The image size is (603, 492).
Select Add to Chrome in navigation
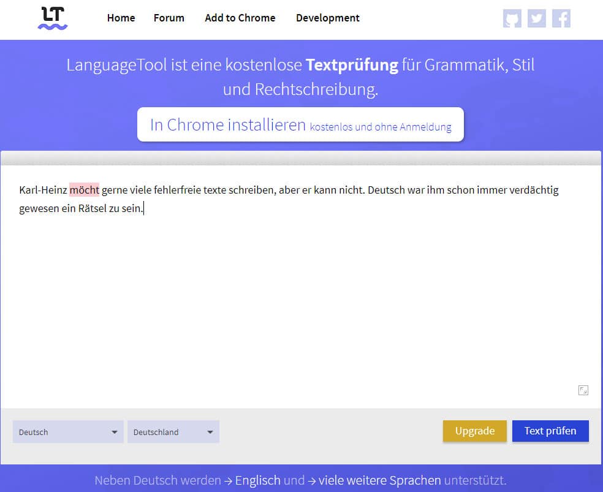pos(240,18)
